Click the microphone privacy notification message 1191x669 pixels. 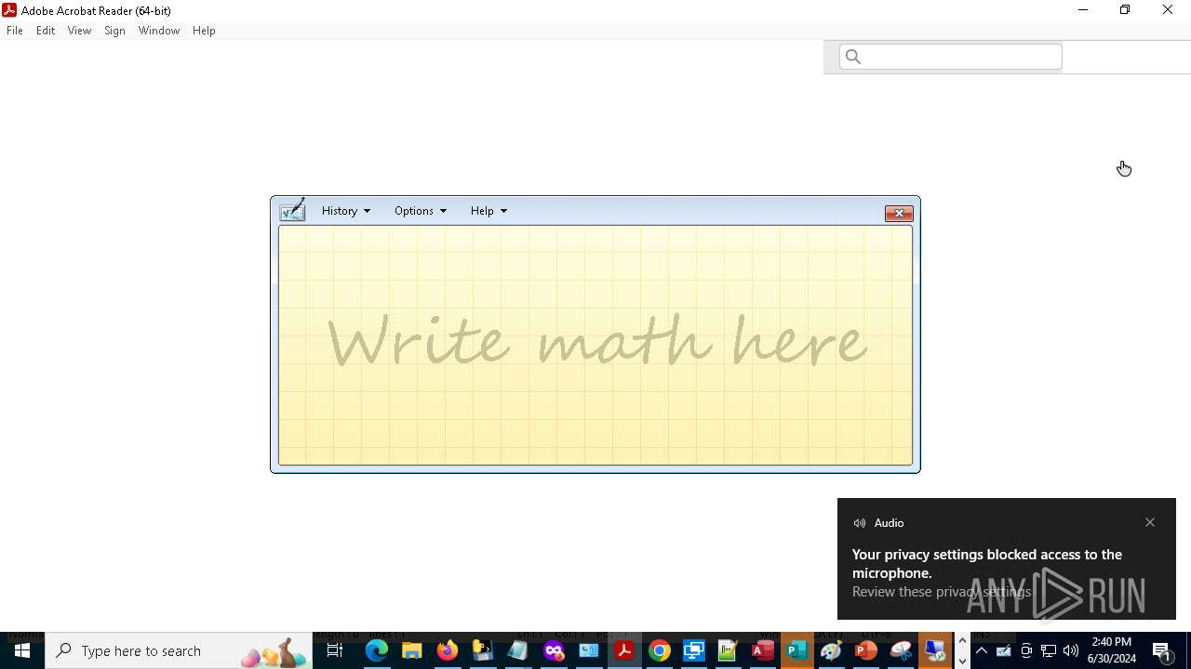[987, 563]
